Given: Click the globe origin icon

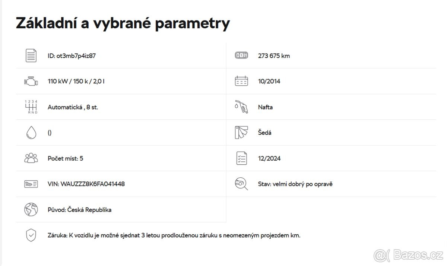Looking at the screenshot, I should pyautogui.click(x=31, y=209).
